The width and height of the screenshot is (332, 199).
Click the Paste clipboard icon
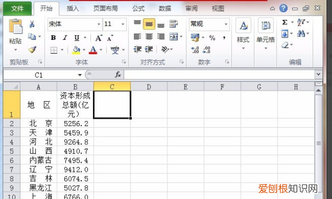click(x=15, y=27)
